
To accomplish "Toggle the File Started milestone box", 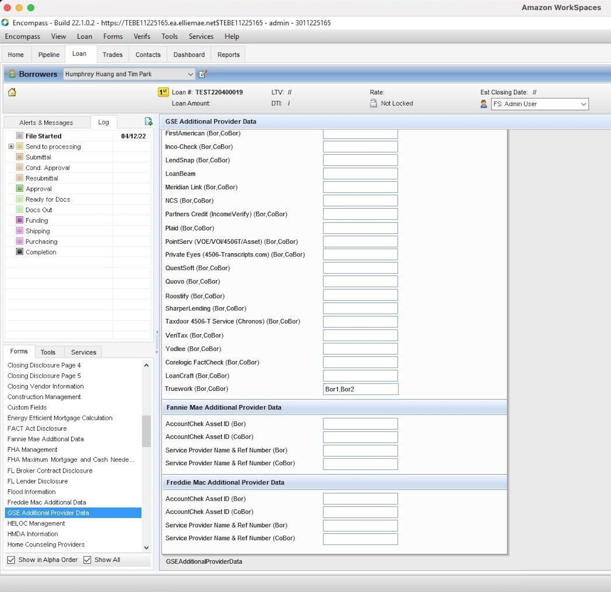I will 20,136.
